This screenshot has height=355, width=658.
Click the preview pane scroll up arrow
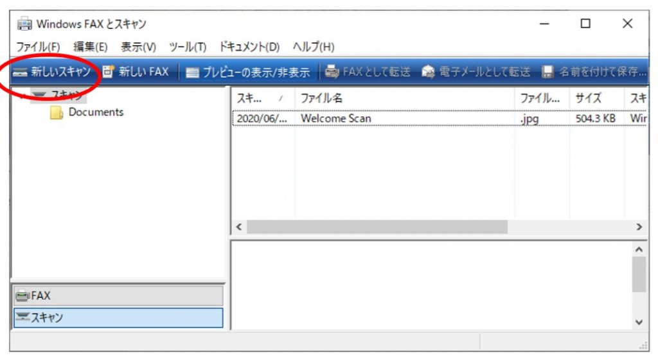(x=639, y=249)
